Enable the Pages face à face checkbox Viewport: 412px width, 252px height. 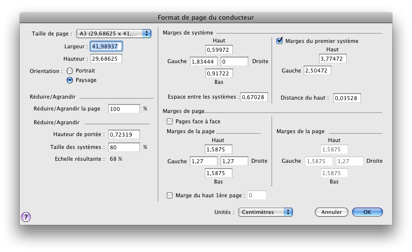pyautogui.click(x=170, y=121)
